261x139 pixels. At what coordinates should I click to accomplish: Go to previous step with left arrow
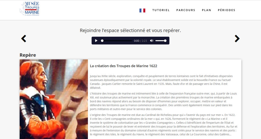click(24, 39)
